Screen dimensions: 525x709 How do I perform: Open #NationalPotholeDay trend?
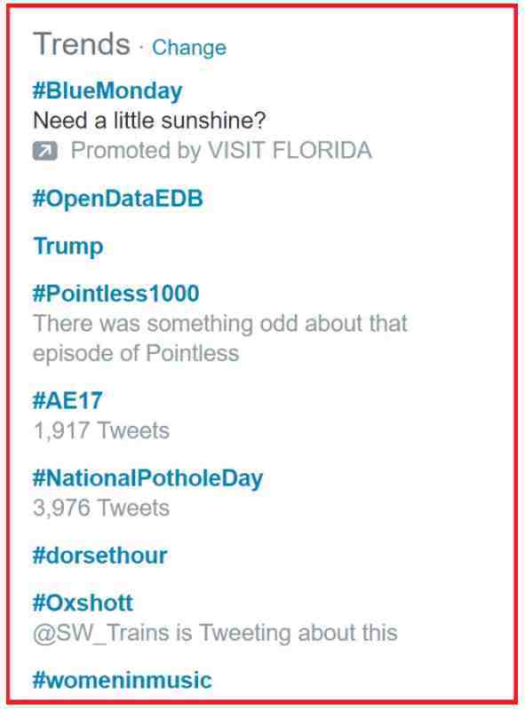pos(147,478)
